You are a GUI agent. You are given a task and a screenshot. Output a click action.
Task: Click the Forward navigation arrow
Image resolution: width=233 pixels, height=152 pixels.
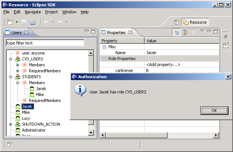(x=60, y=22)
